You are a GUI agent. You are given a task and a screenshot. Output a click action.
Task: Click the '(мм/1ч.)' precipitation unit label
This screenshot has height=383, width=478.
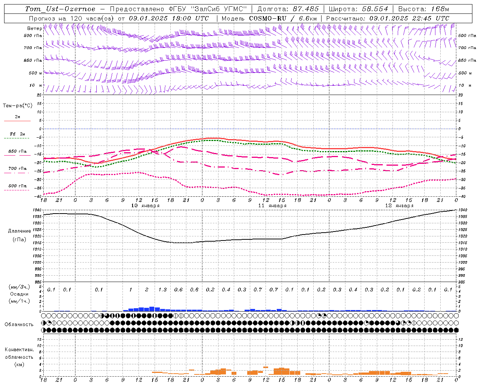pyautogui.click(x=19, y=301)
